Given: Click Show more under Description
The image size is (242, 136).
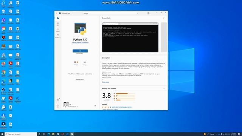Looking at the screenshot, I should coord(105,82).
